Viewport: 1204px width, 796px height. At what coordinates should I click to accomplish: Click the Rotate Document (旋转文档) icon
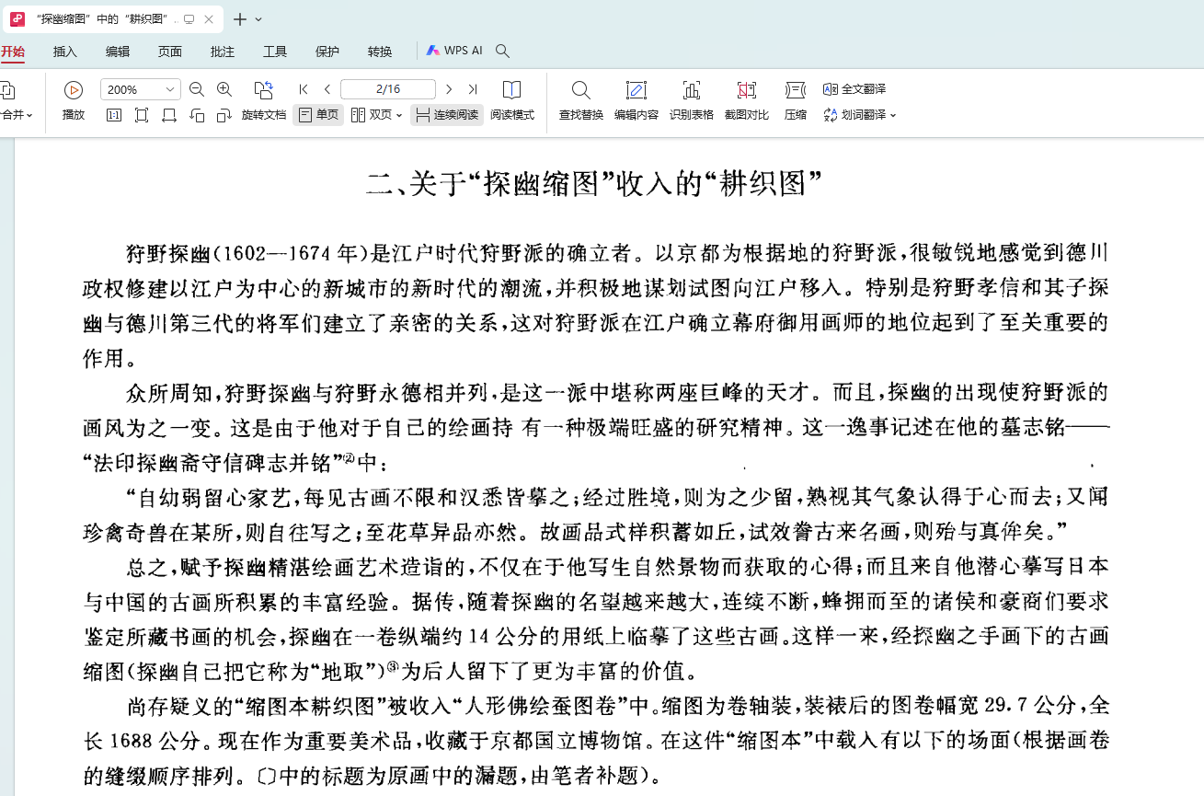[x=263, y=90]
